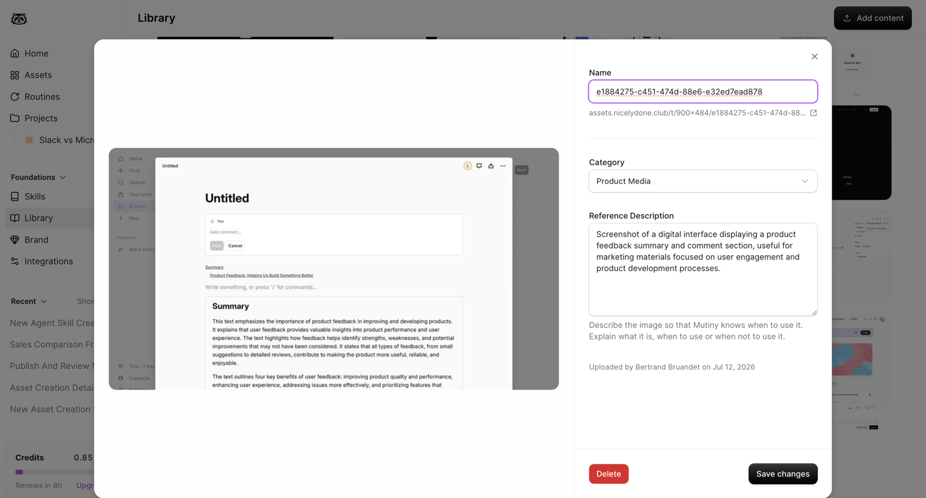Screen dimensions: 926x498
Task: Click the Reference Description text area
Action: (x=703, y=269)
